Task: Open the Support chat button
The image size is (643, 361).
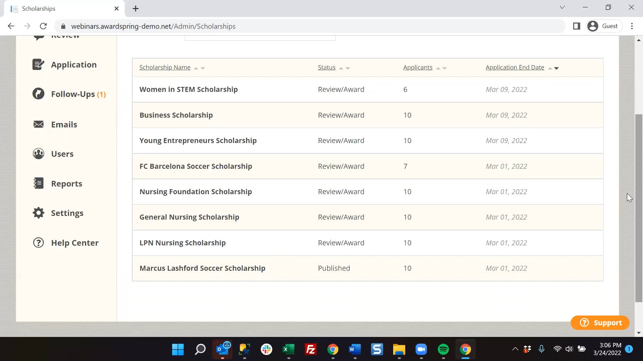Action: [600, 323]
